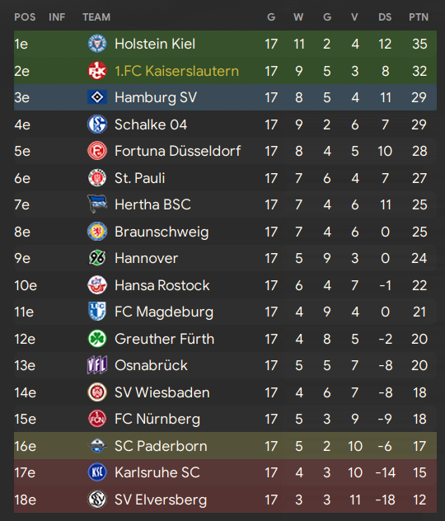Open the St. Pauli team link
The height and width of the screenshot is (521, 445).
coord(139,178)
